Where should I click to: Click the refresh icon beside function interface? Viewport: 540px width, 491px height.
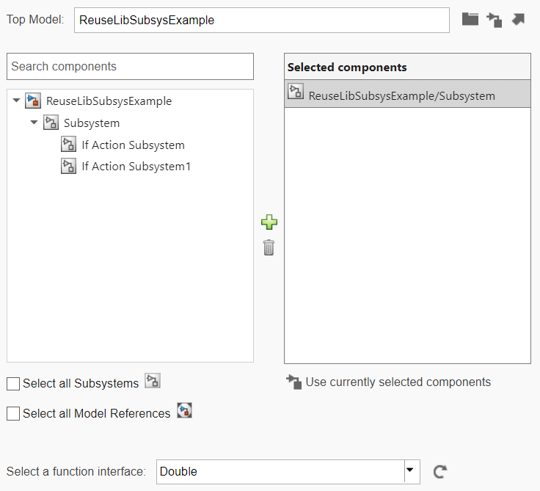click(x=440, y=472)
